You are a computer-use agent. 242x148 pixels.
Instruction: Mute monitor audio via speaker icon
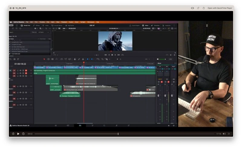click(158, 59)
